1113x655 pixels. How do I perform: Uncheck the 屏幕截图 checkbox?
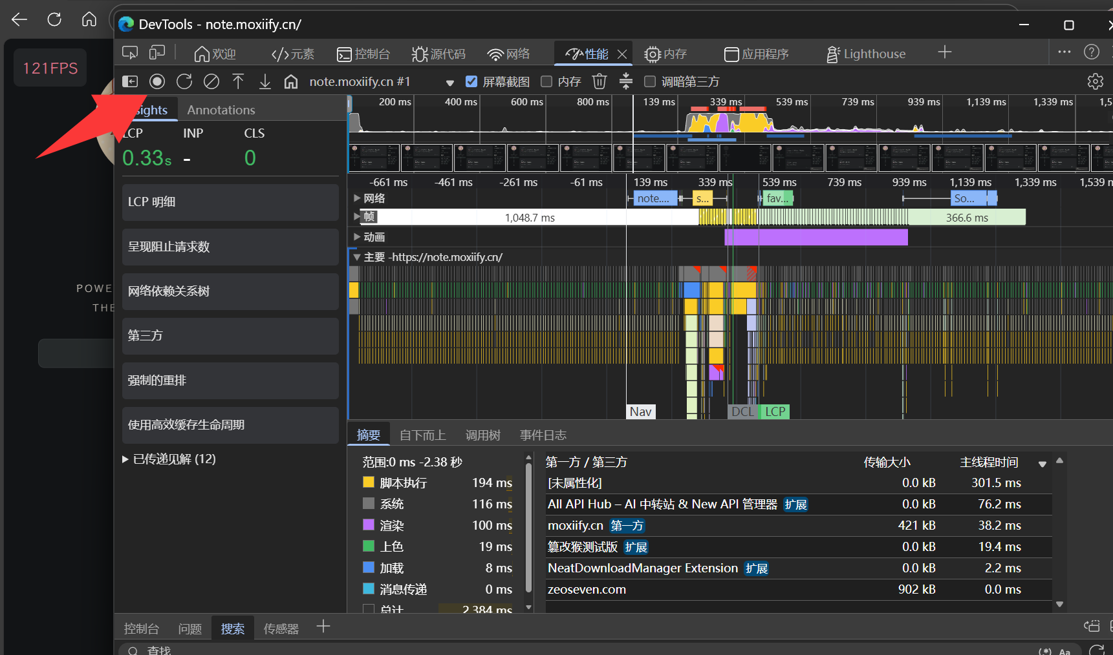(x=471, y=81)
